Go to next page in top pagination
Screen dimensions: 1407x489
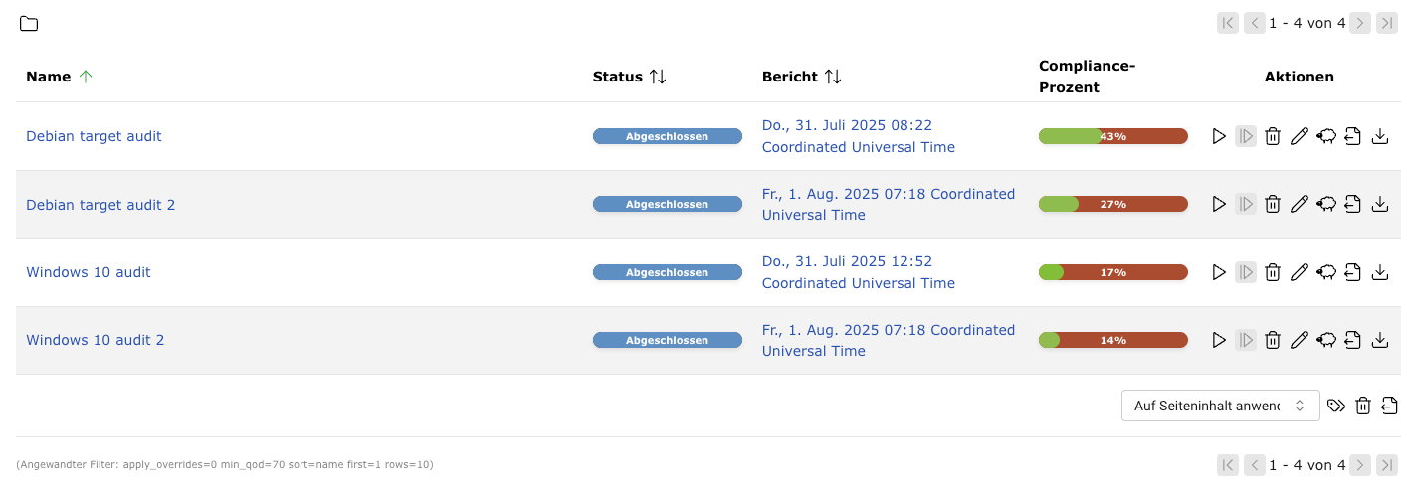[1360, 23]
